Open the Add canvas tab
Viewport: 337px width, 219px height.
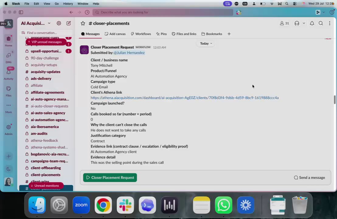115,34
